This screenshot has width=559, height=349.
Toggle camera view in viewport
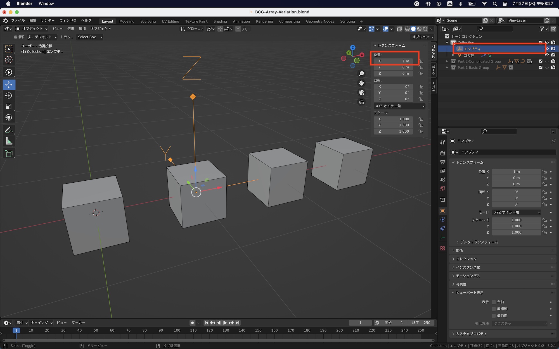pyautogui.click(x=361, y=92)
